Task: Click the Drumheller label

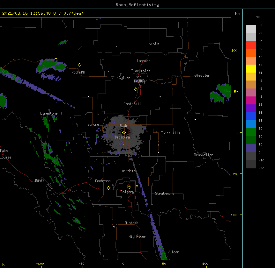Action: (x=204, y=155)
